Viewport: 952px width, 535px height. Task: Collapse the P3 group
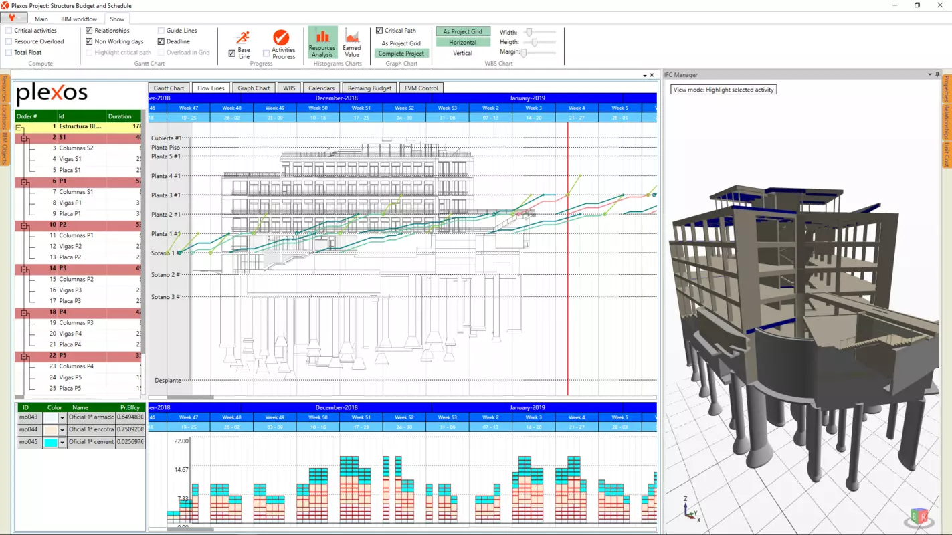point(25,269)
